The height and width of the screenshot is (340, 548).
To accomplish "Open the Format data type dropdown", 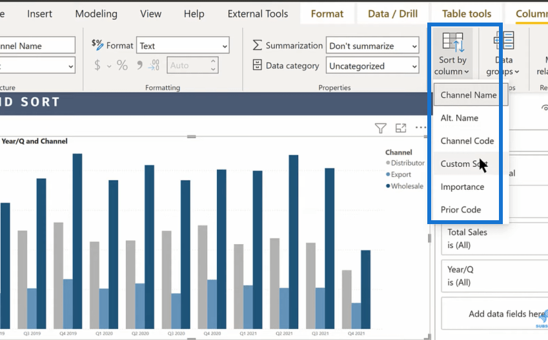I will click(x=183, y=45).
